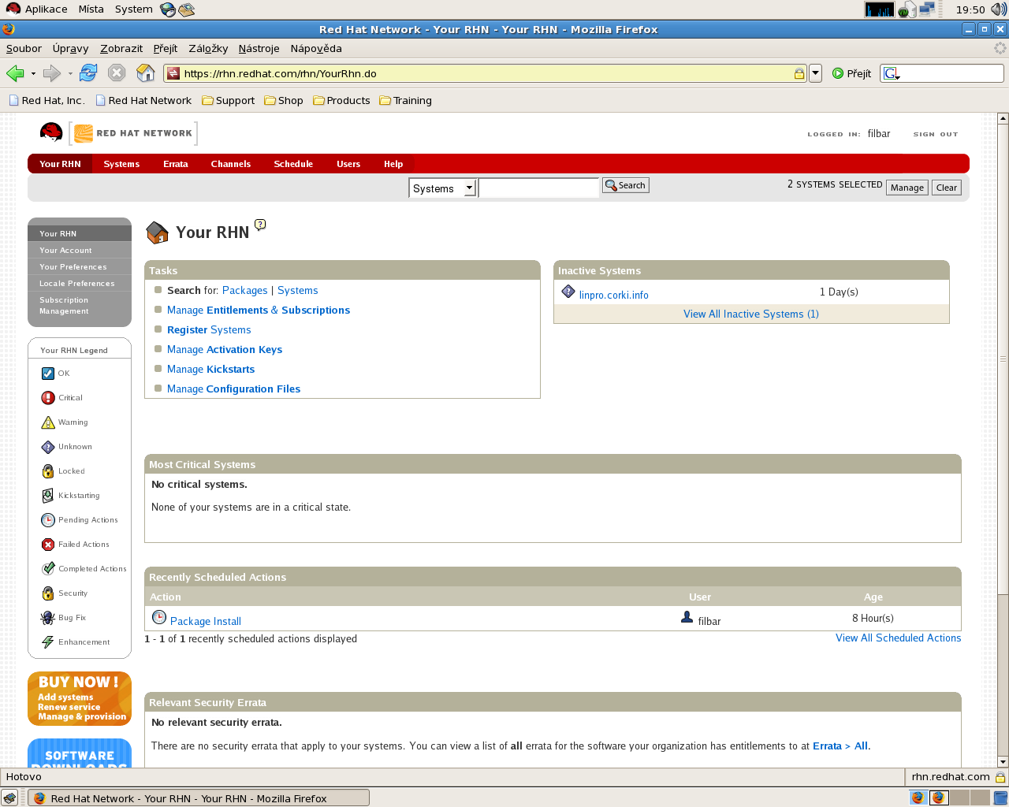Screen dimensions: 1009x807
Task: Click the Manage selected systems button
Action: [x=907, y=188]
